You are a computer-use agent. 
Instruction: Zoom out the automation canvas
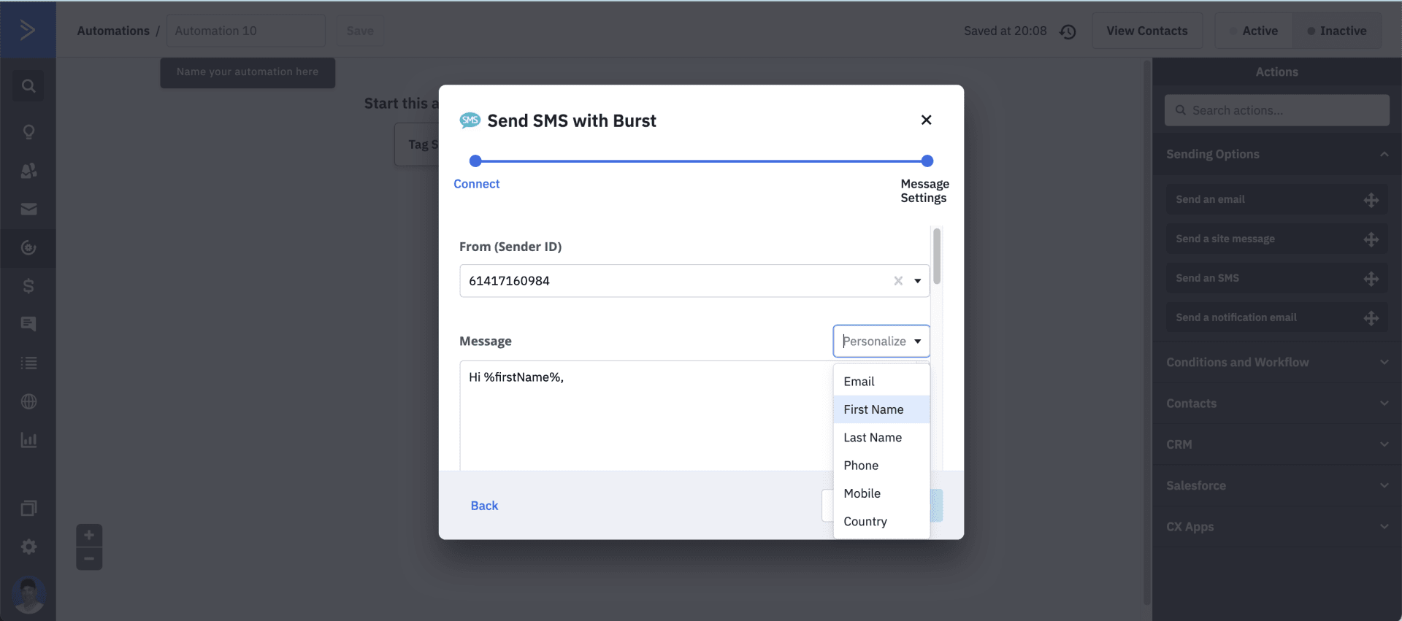89,559
